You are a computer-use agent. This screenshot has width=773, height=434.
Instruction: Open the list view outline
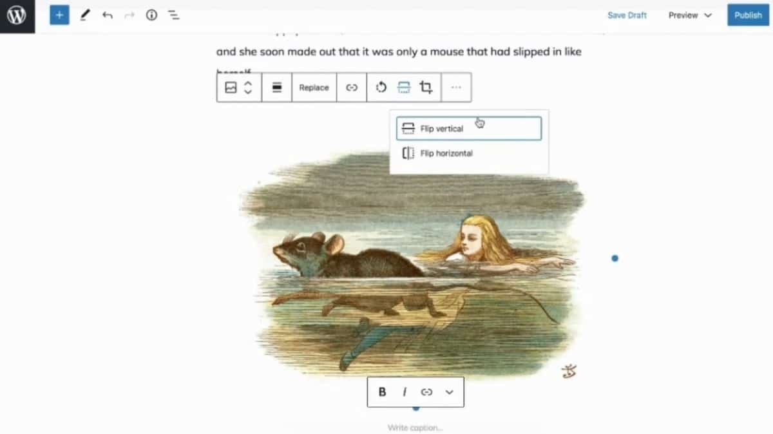click(174, 15)
